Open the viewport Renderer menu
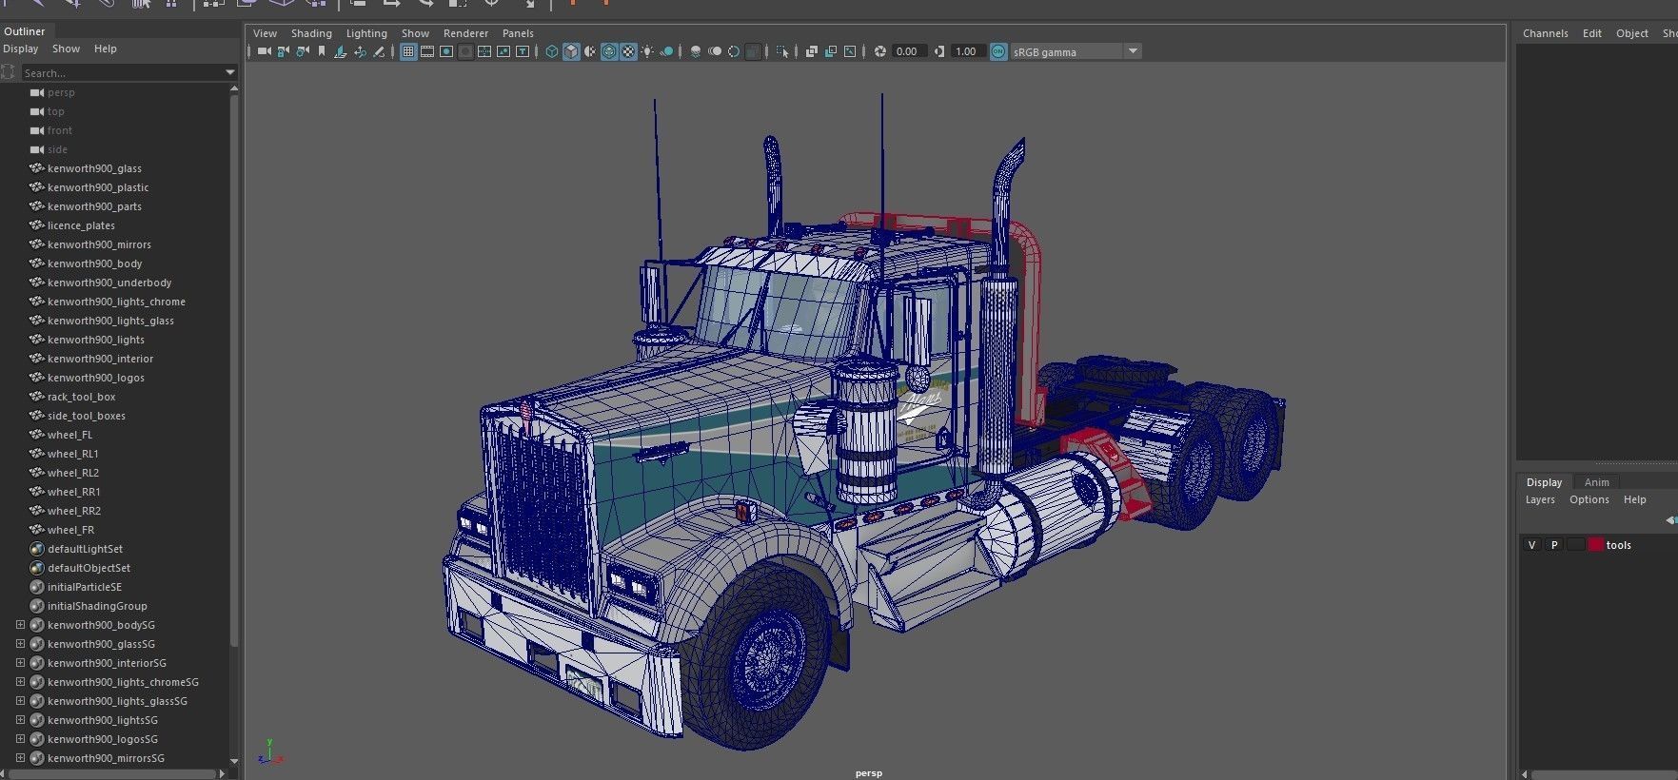 pyautogui.click(x=465, y=33)
